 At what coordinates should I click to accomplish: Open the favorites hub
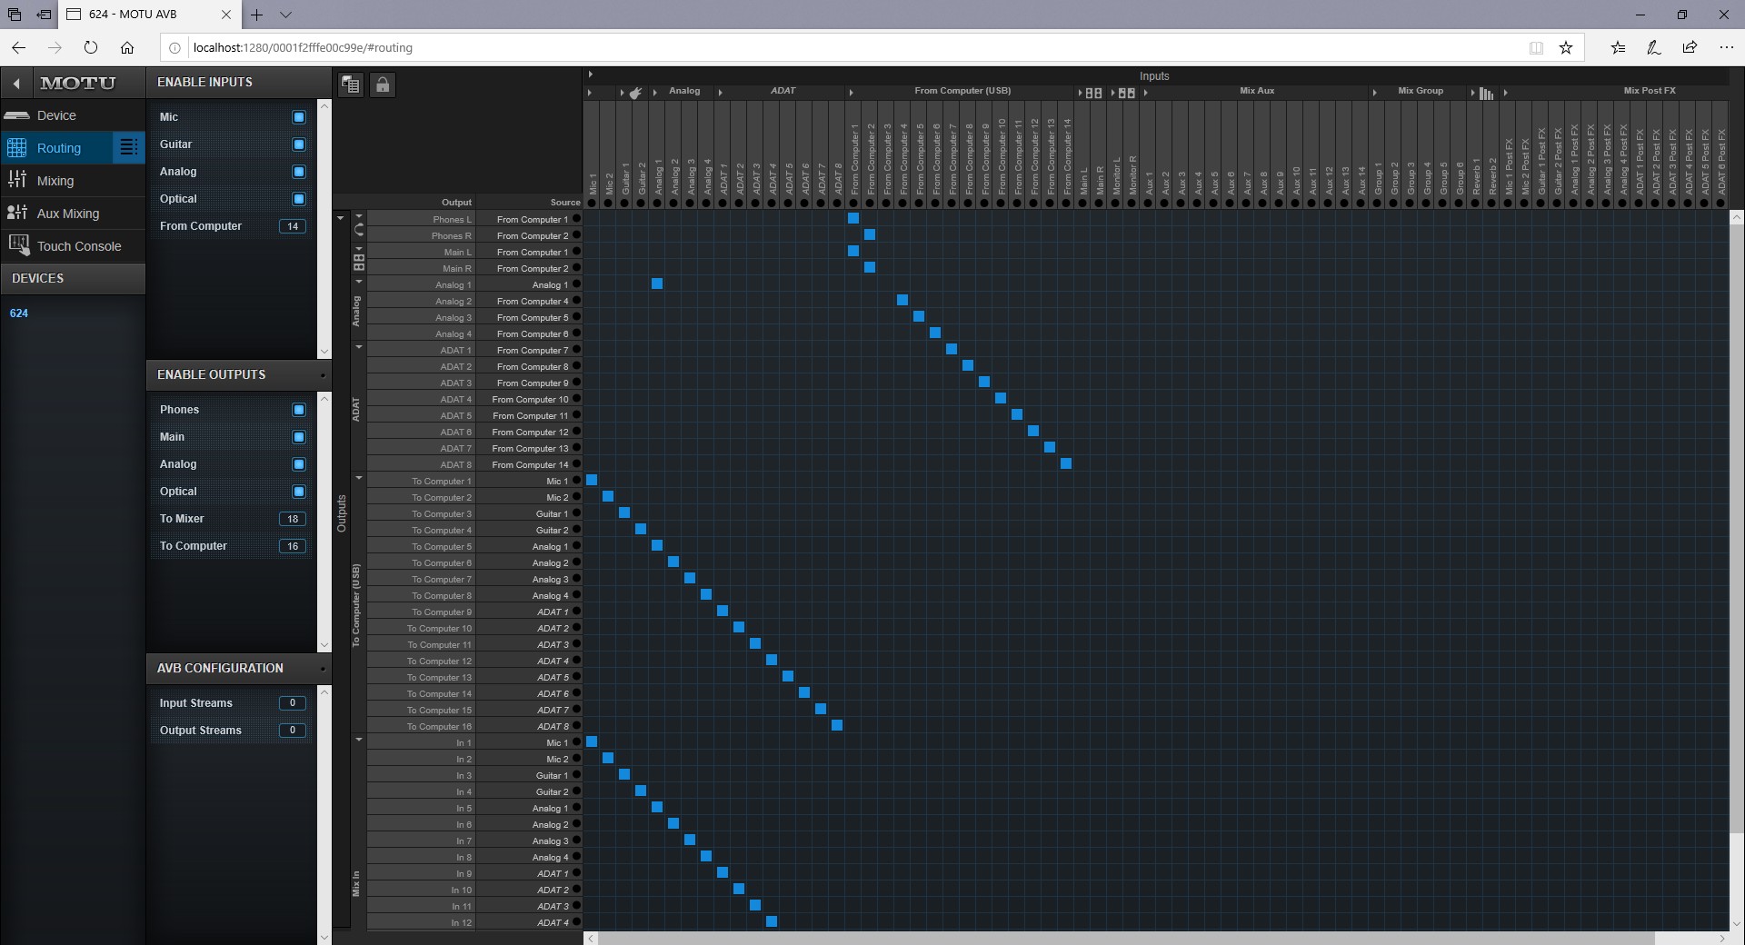tap(1618, 47)
